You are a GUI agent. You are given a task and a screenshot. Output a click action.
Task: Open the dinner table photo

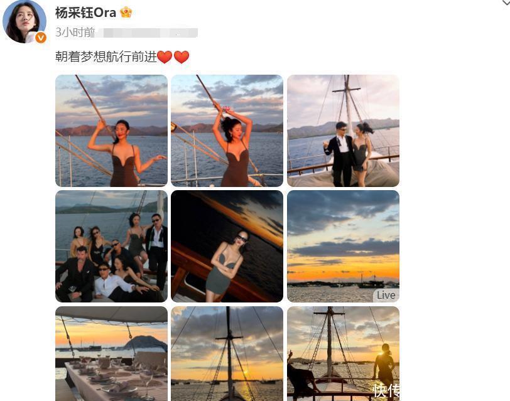tap(111, 353)
